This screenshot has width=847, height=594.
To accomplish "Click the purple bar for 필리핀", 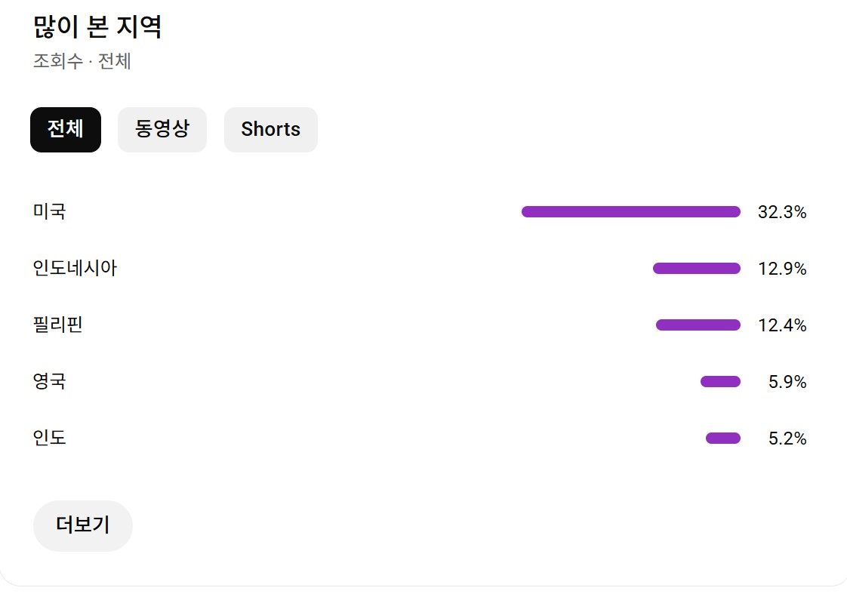I will click(698, 325).
